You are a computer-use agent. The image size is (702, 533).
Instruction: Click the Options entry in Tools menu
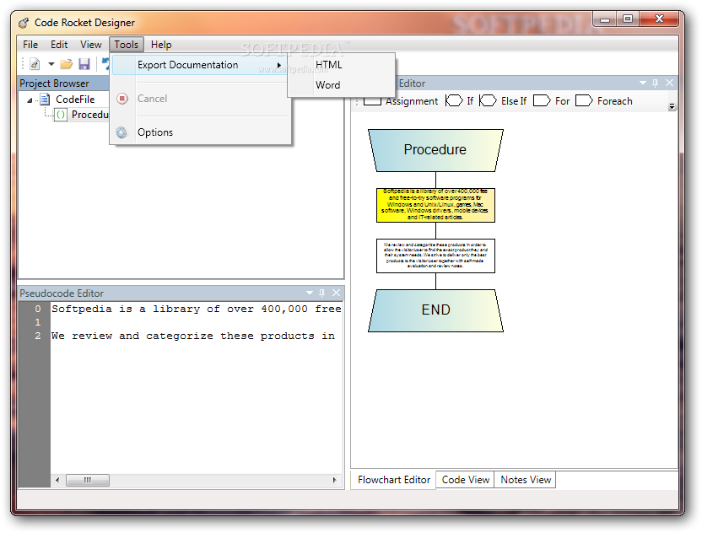tap(155, 132)
